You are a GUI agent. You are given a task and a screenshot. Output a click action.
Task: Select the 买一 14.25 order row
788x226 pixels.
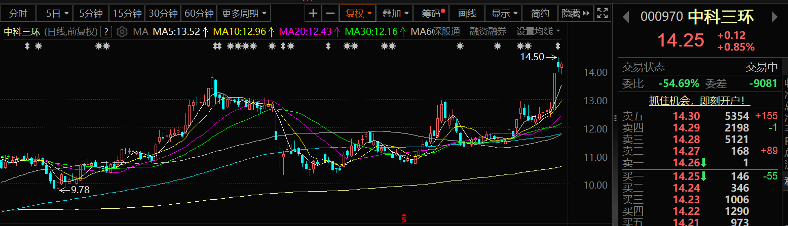pyautogui.click(x=700, y=176)
